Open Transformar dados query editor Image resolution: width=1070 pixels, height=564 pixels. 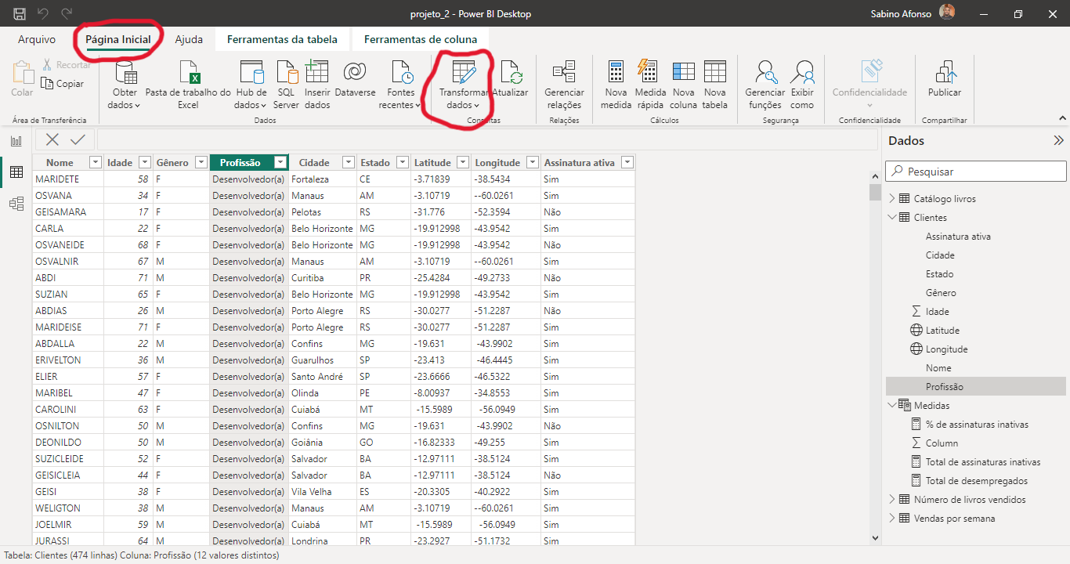click(x=464, y=85)
